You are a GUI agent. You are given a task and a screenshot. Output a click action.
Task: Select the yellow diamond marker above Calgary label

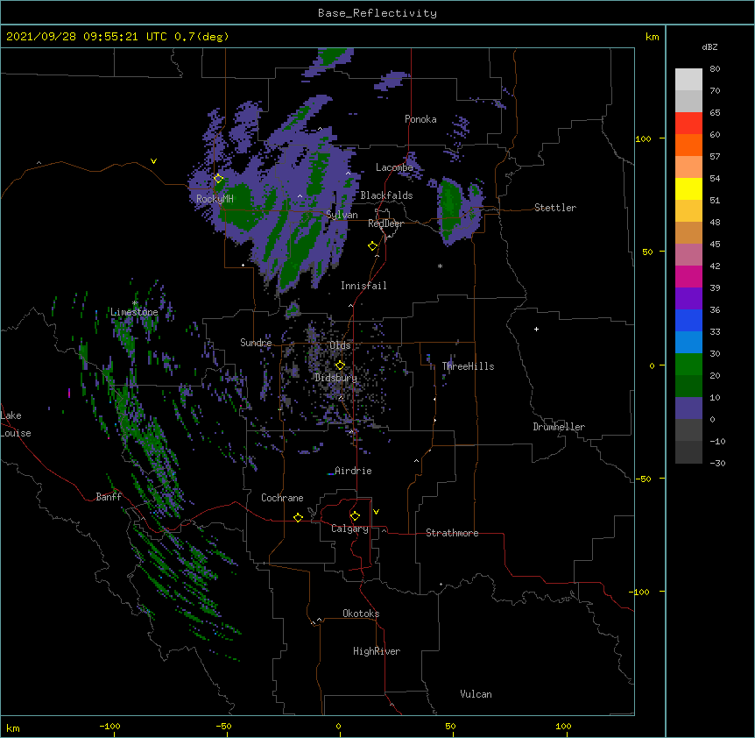point(355,516)
